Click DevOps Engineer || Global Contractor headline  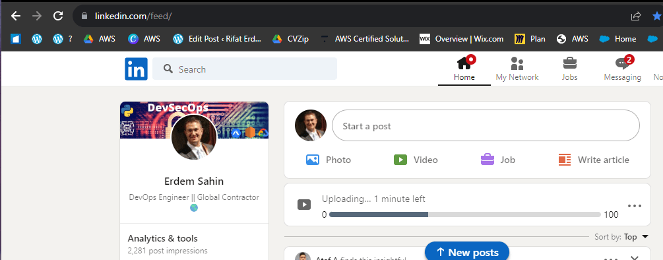[x=194, y=197]
